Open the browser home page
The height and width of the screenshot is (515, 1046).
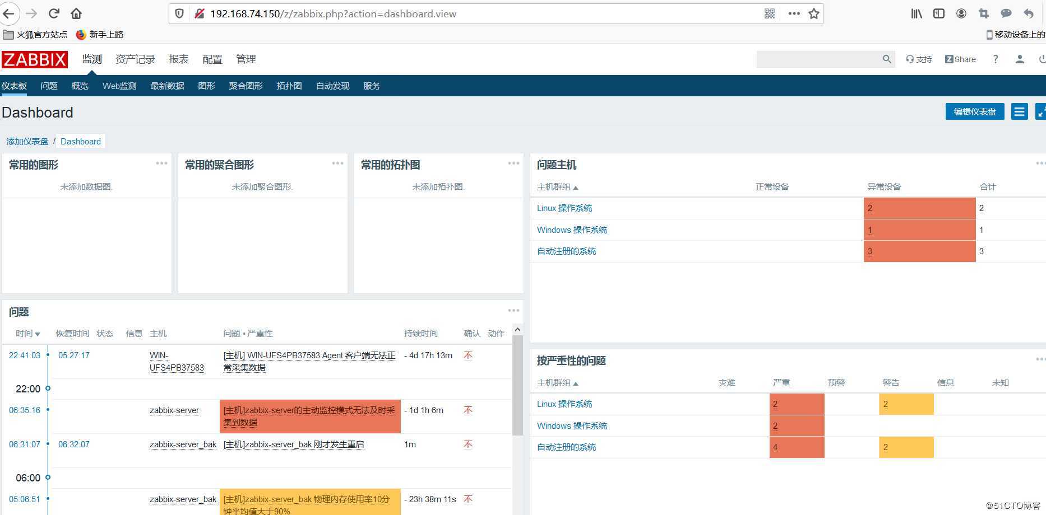(x=76, y=13)
